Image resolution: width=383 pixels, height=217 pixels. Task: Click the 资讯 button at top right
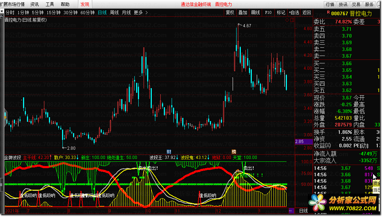pyautogui.click(x=343, y=4)
